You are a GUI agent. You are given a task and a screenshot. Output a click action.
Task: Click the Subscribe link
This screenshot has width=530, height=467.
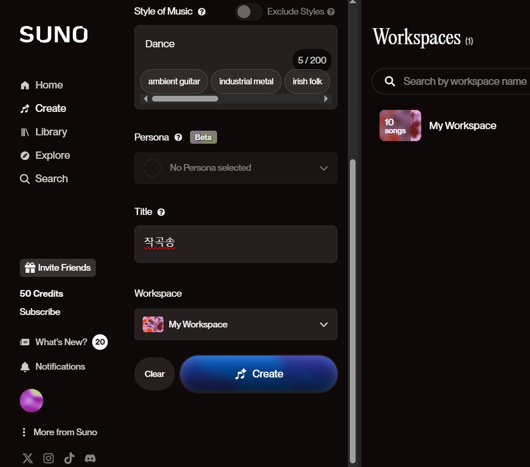(40, 312)
